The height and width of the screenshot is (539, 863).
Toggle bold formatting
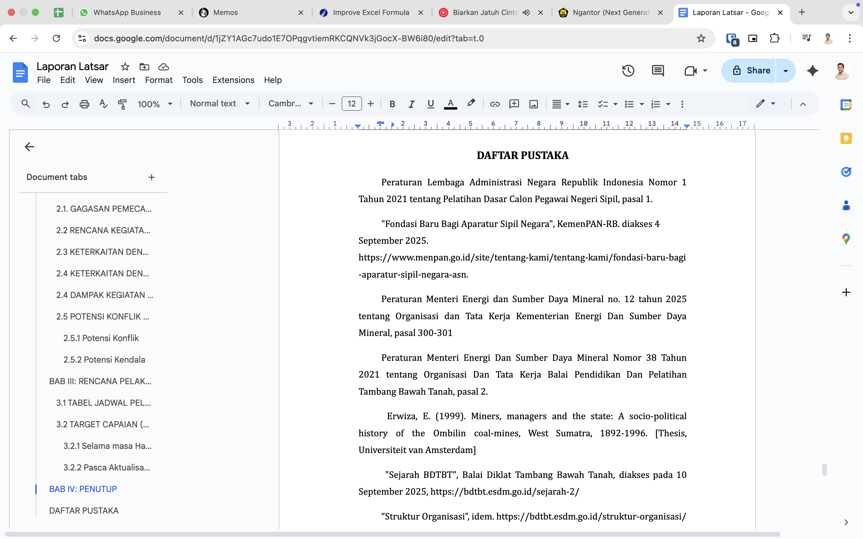392,104
